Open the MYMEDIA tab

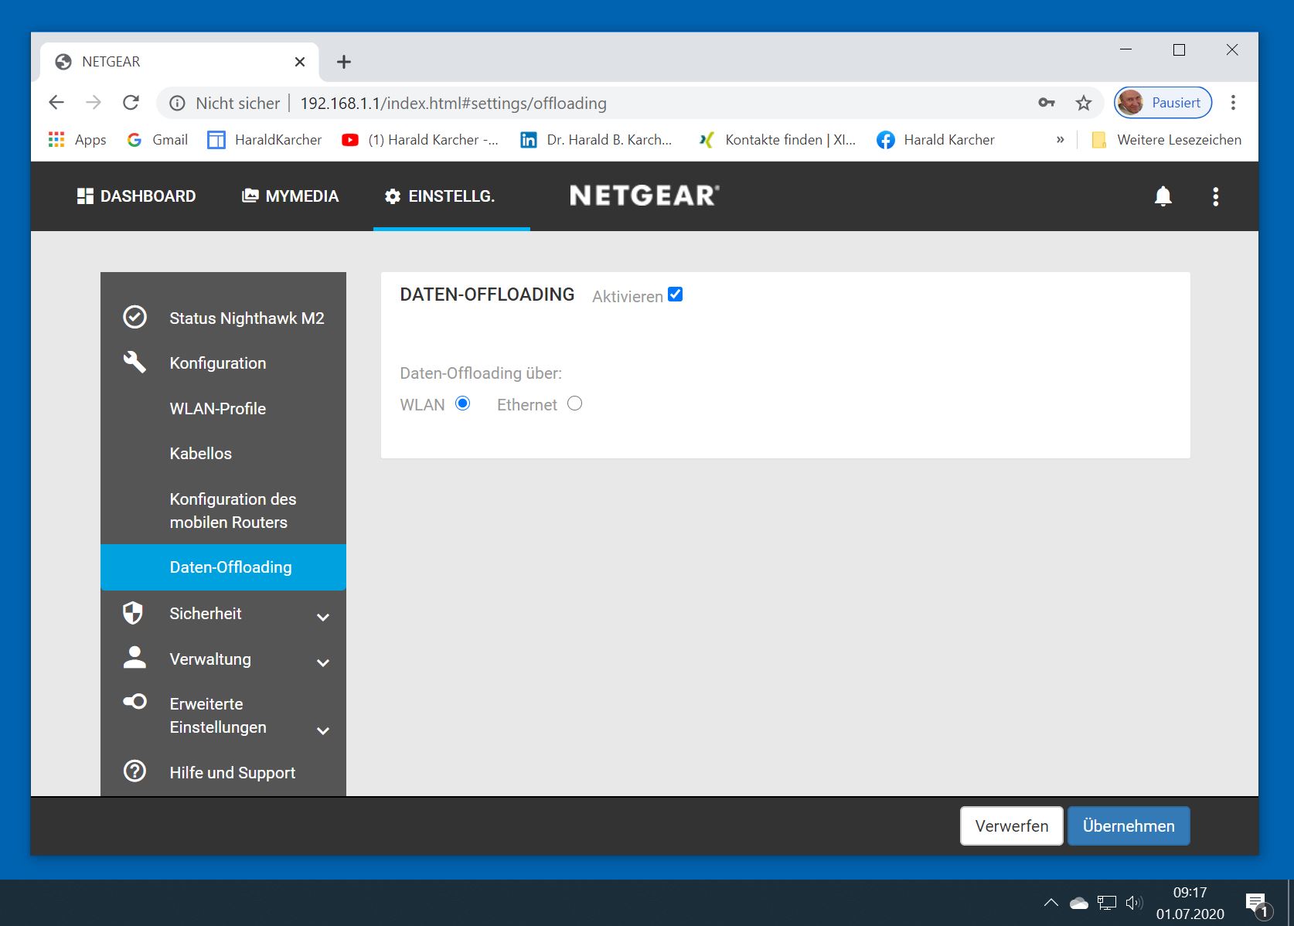pyautogui.click(x=291, y=196)
